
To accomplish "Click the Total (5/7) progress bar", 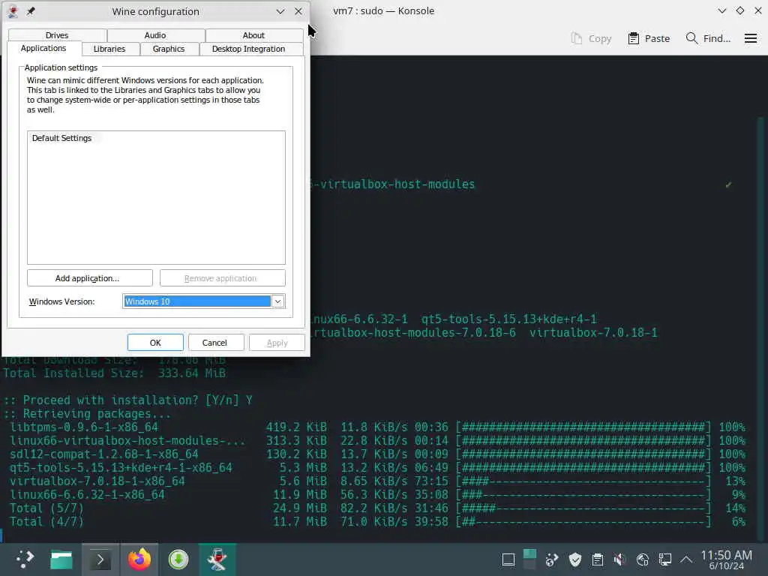I will click(x=583, y=508).
